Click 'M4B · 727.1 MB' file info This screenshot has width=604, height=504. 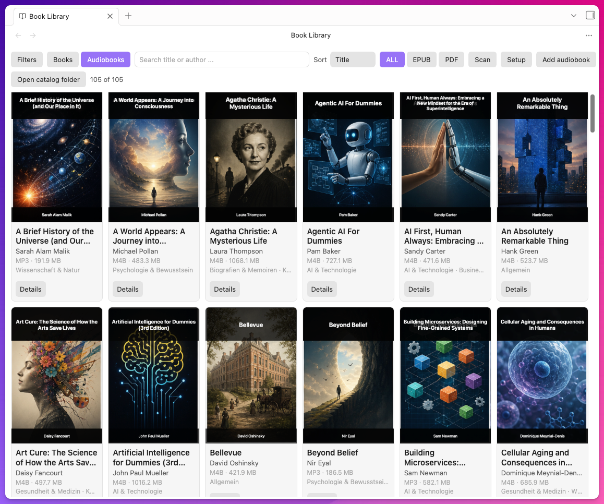point(329,261)
